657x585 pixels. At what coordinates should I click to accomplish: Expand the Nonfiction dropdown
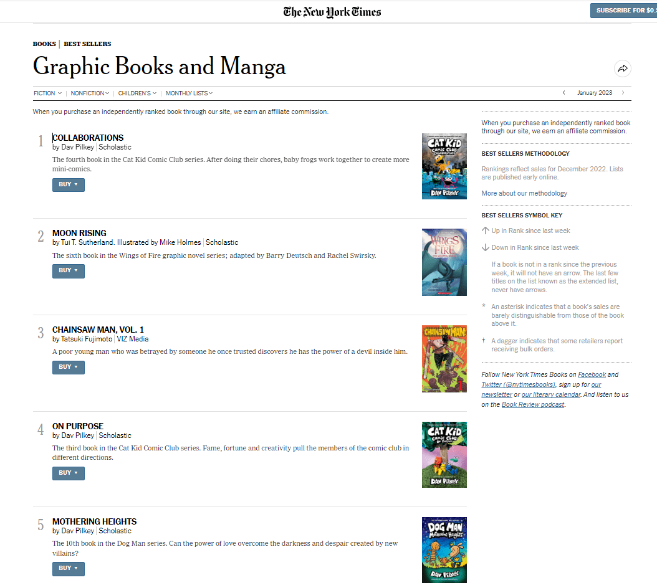point(90,93)
